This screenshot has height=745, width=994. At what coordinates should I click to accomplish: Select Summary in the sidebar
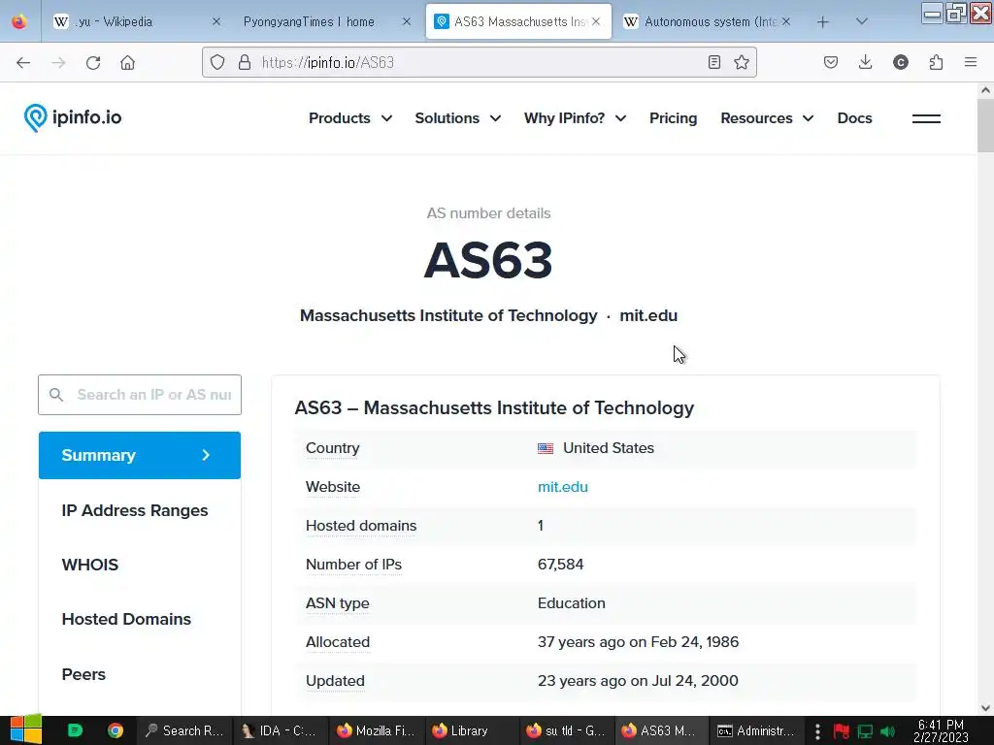point(140,456)
